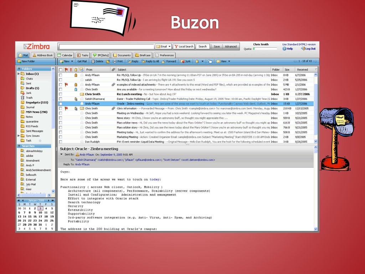365x274 pixels.
Task: Click the detach-window icon in toolbar
Action: [x=210, y=61]
